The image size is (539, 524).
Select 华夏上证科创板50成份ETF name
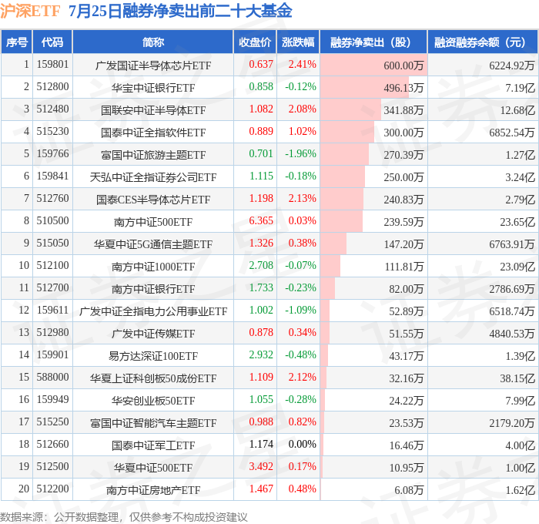coord(153,378)
